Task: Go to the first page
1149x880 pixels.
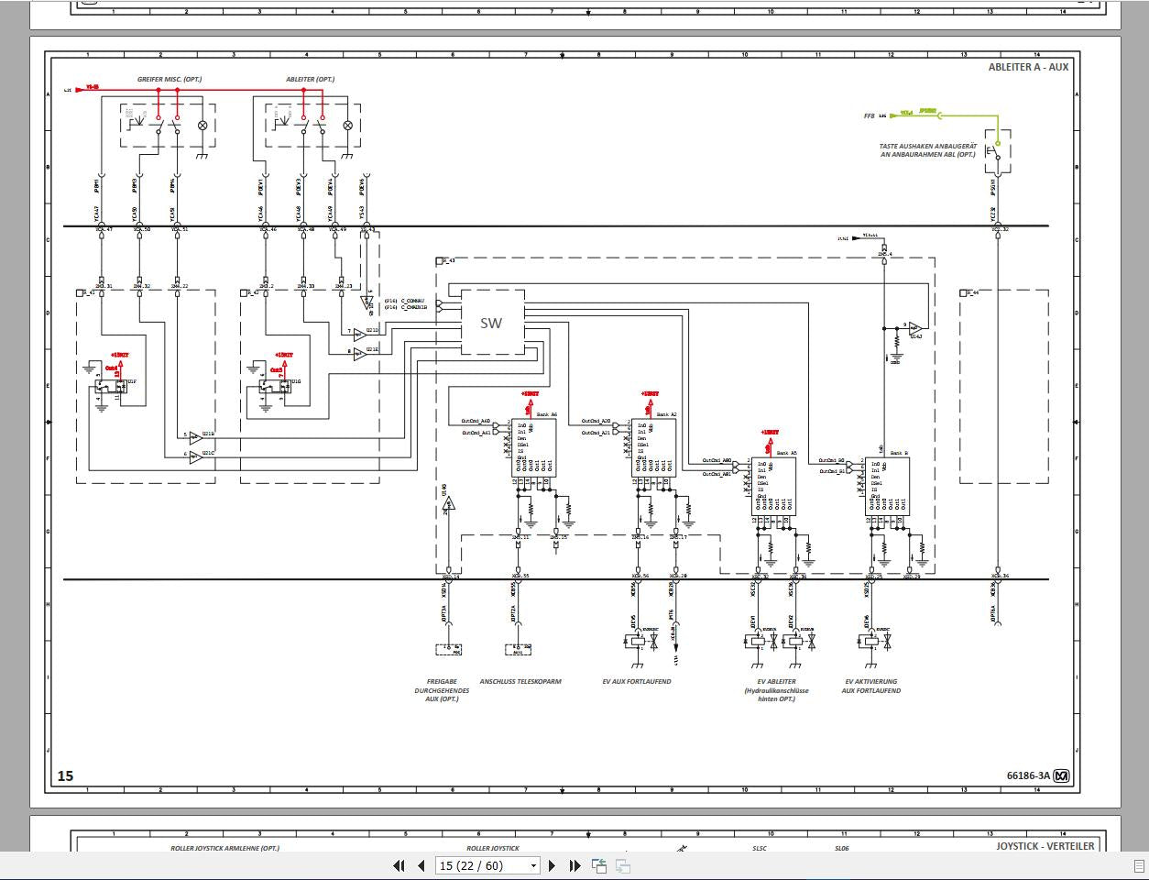Action: [399, 865]
